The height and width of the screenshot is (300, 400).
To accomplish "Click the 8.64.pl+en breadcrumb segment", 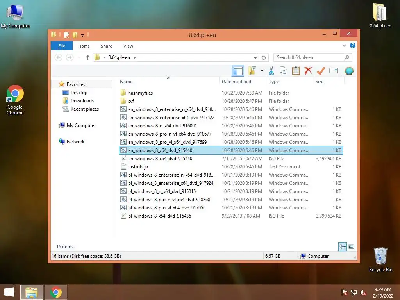I will [x=119, y=57].
